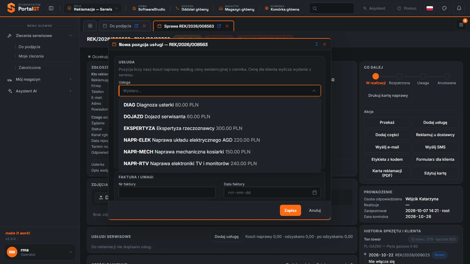470x264 pixels.
Task: Click the top search box
Action: (x=332, y=8)
